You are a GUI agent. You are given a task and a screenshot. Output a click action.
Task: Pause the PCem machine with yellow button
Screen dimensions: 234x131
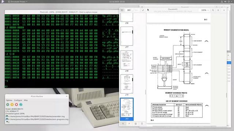[x=12, y=104]
